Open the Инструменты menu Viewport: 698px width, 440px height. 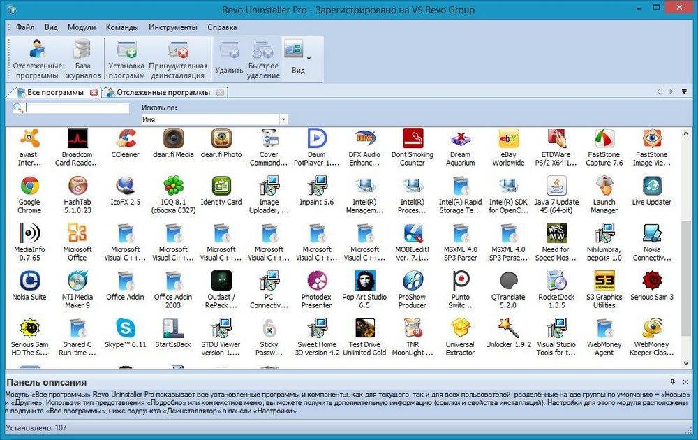click(x=172, y=27)
